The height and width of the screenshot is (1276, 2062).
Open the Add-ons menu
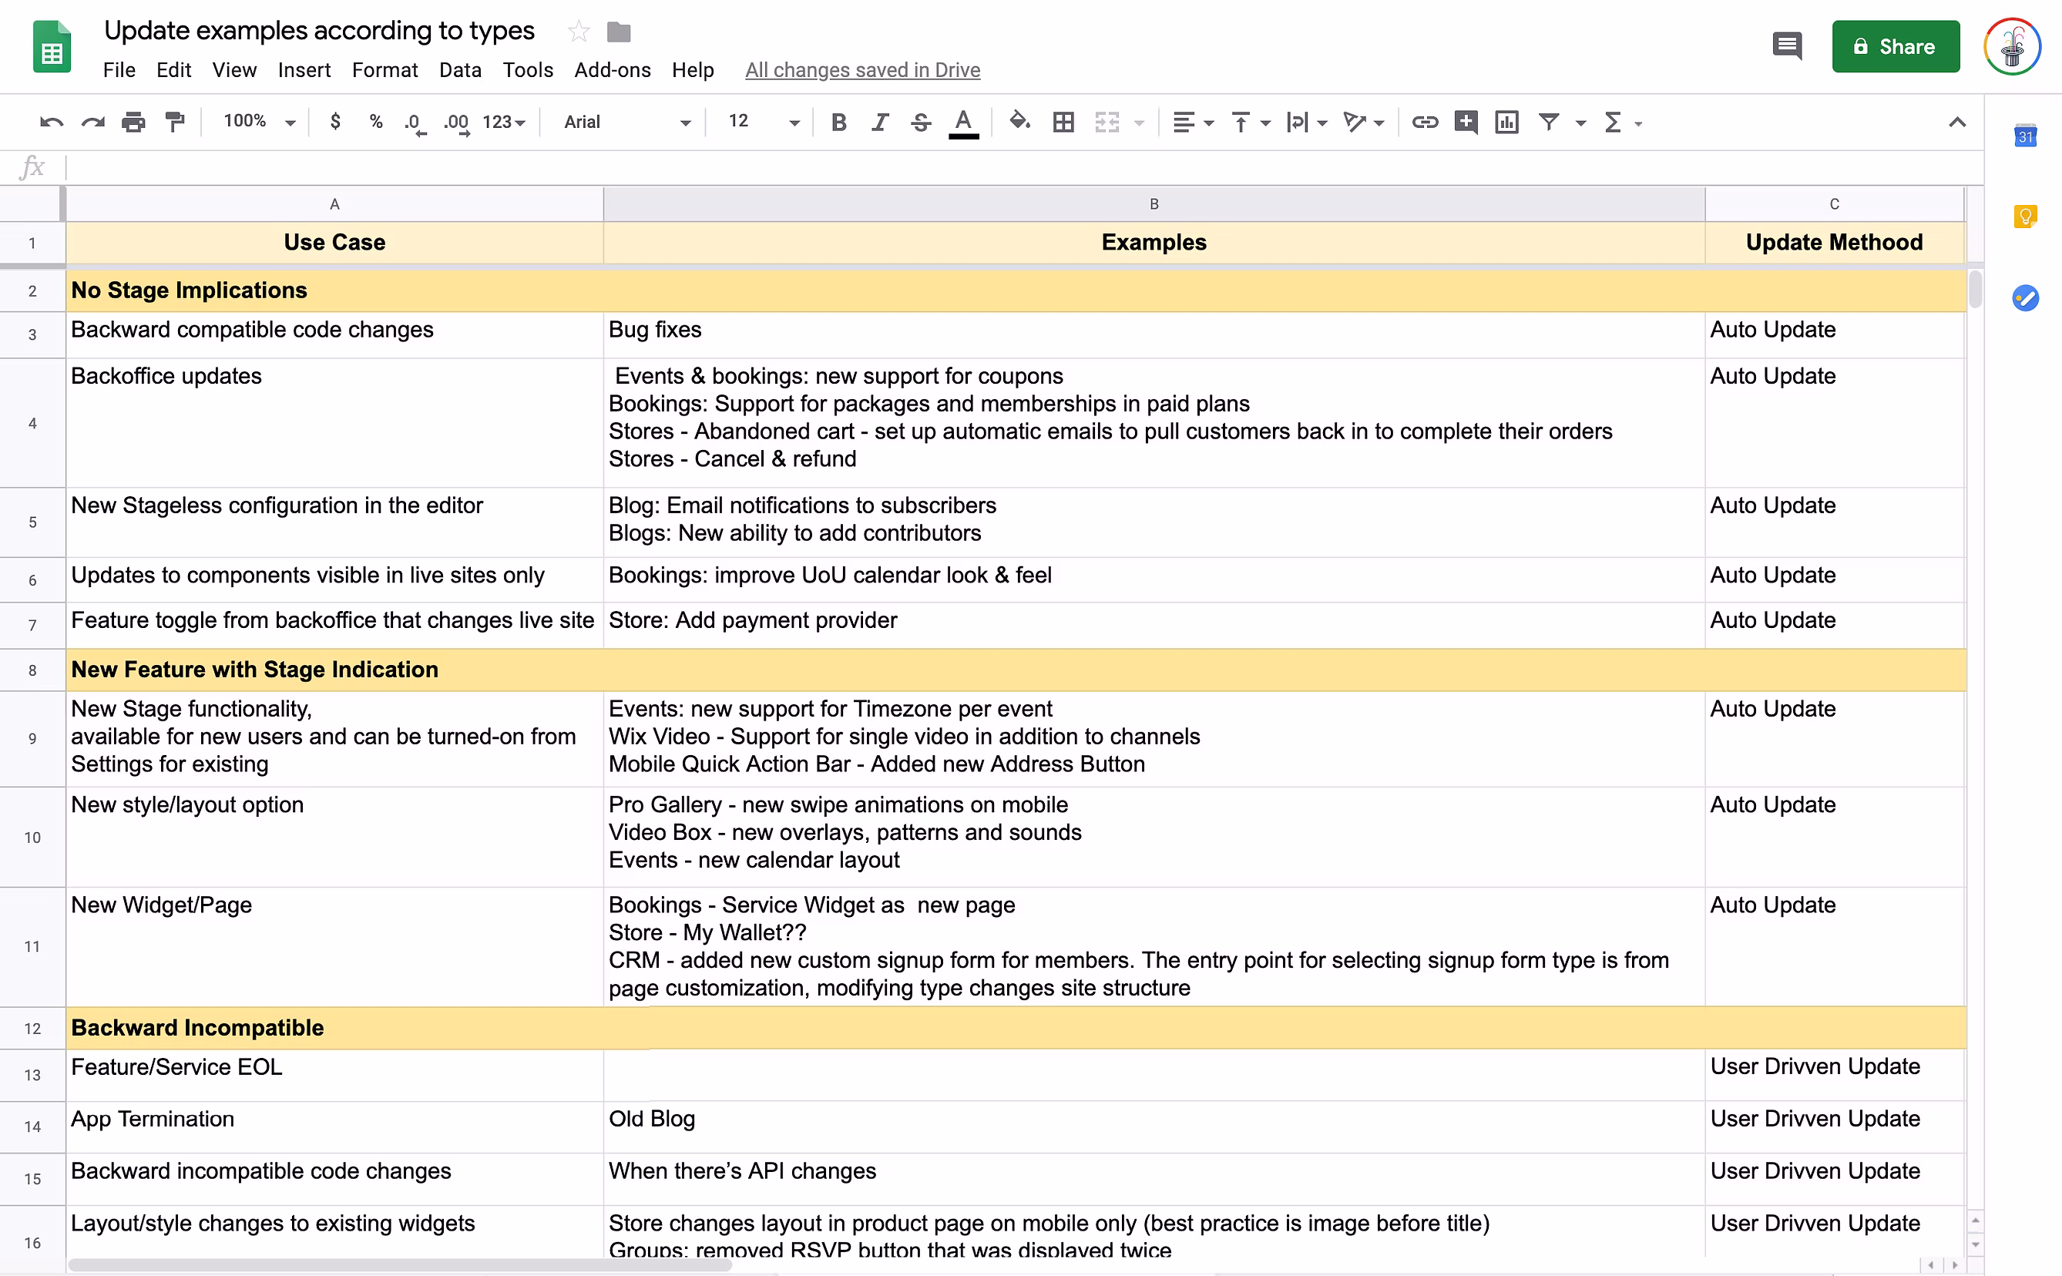613,70
